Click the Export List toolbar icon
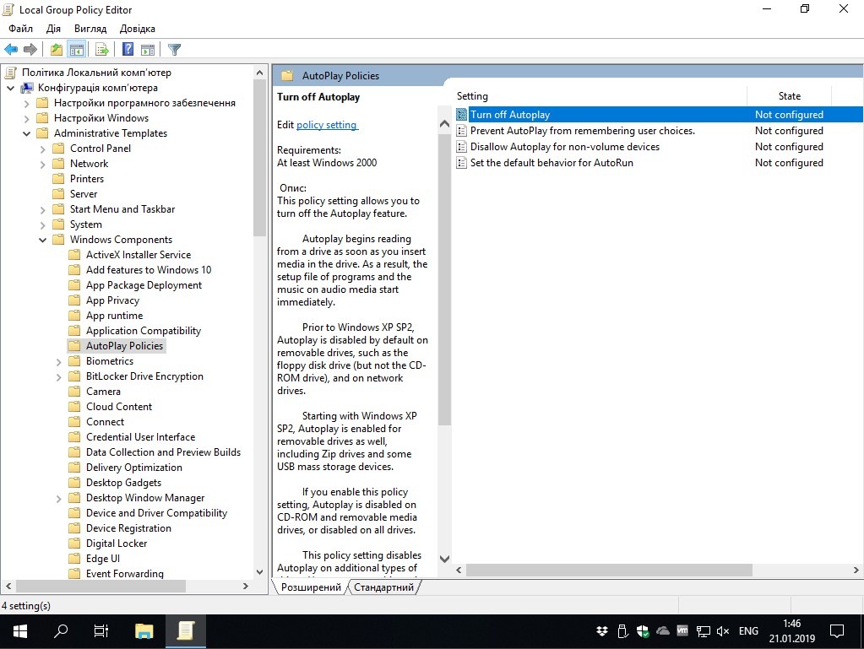864x649 pixels. (101, 50)
